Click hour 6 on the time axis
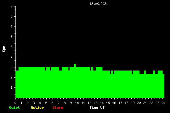 [52, 103]
